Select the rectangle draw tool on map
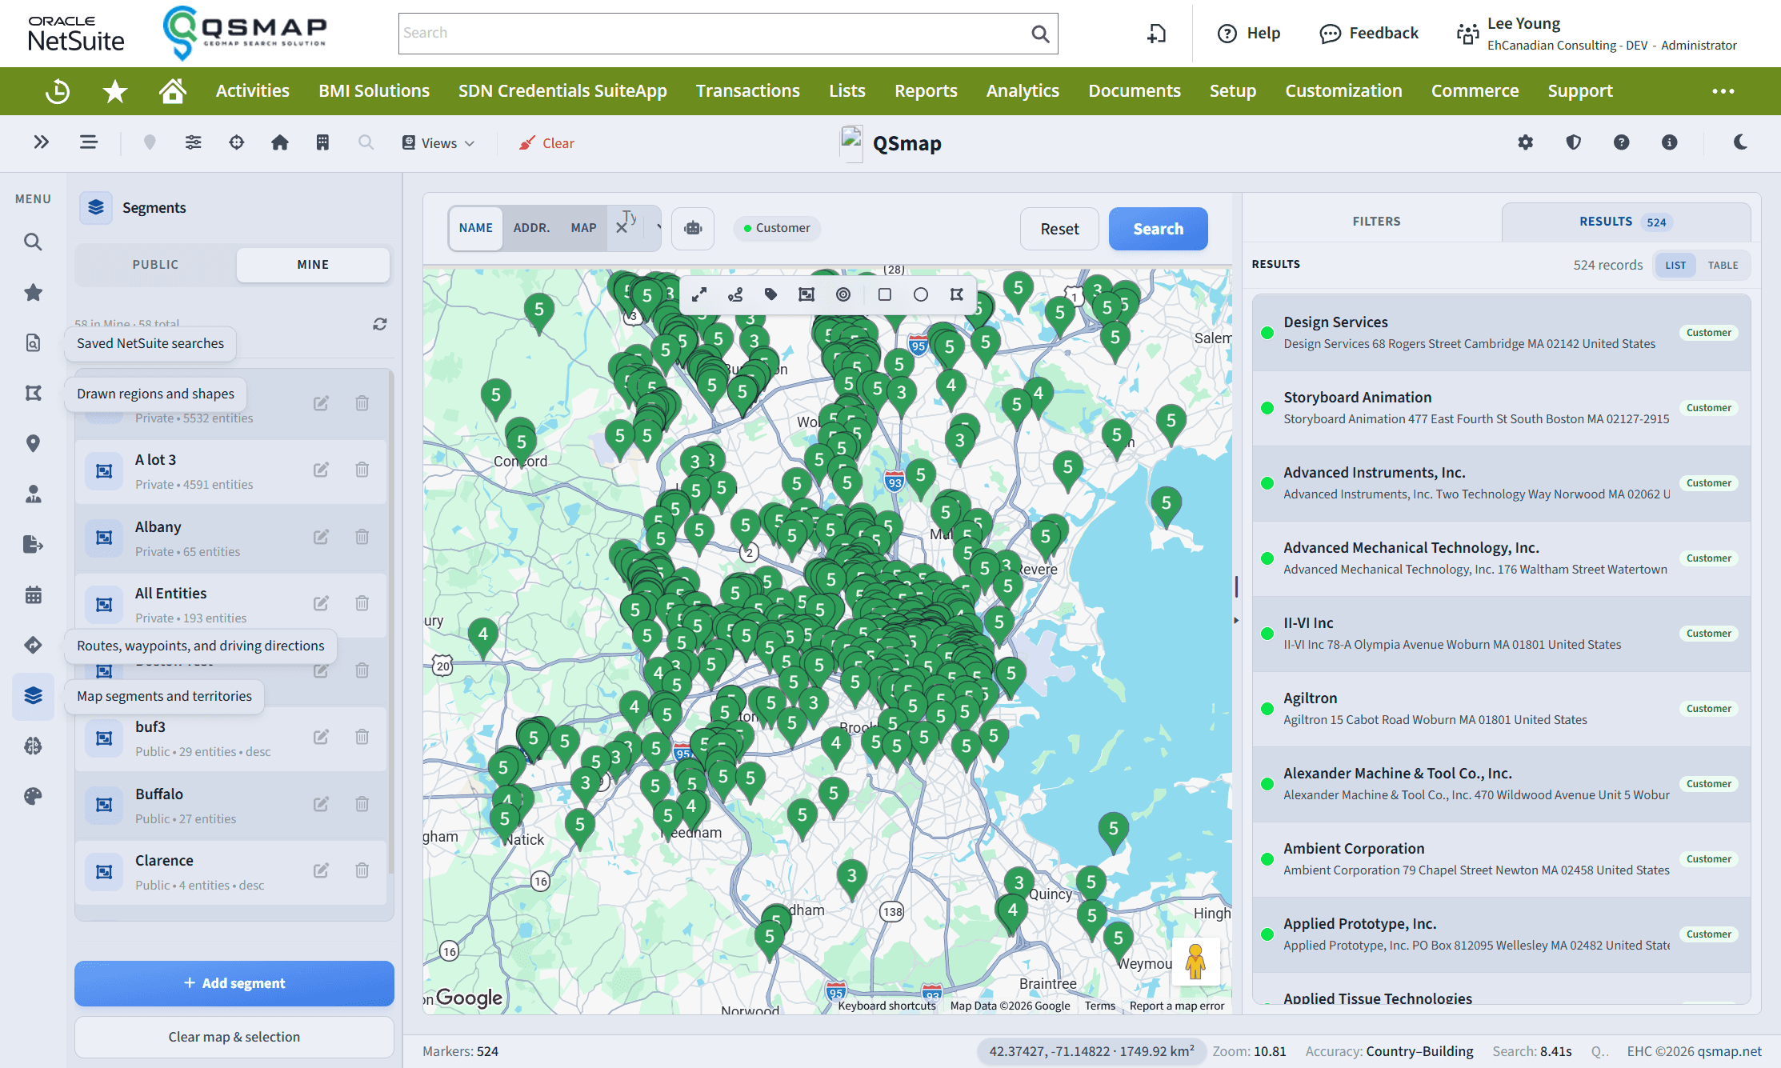Image resolution: width=1781 pixels, height=1068 pixels. pyautogui.click(x=885, y=294)
